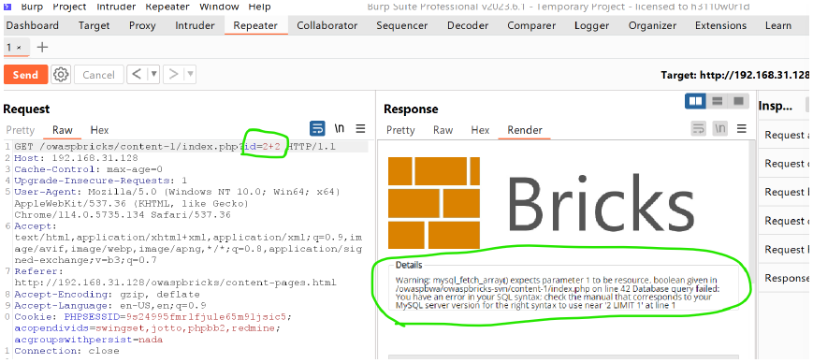Close Repeater tab 1

point(20,48)
